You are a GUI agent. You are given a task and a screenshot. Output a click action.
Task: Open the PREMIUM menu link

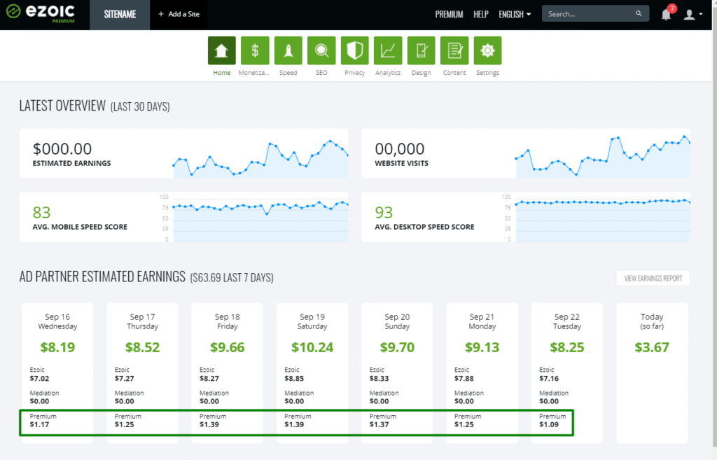pos(449,14)
